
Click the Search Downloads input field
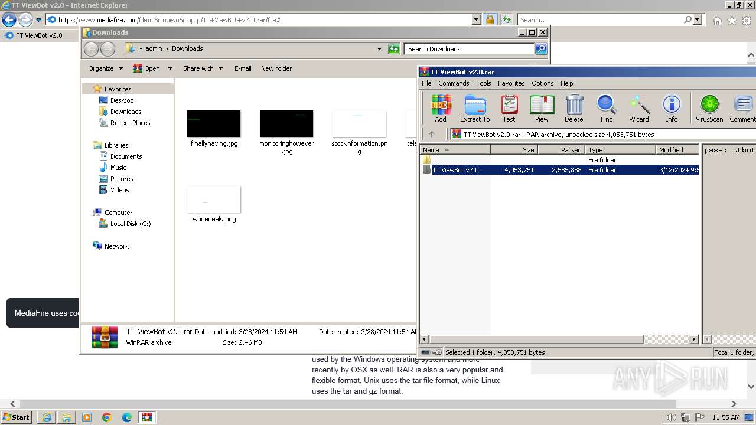coord(470,49)
